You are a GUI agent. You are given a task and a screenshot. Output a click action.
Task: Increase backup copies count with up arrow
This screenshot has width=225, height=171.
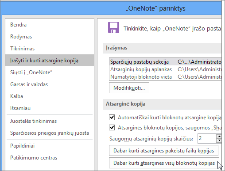[219, 137]
